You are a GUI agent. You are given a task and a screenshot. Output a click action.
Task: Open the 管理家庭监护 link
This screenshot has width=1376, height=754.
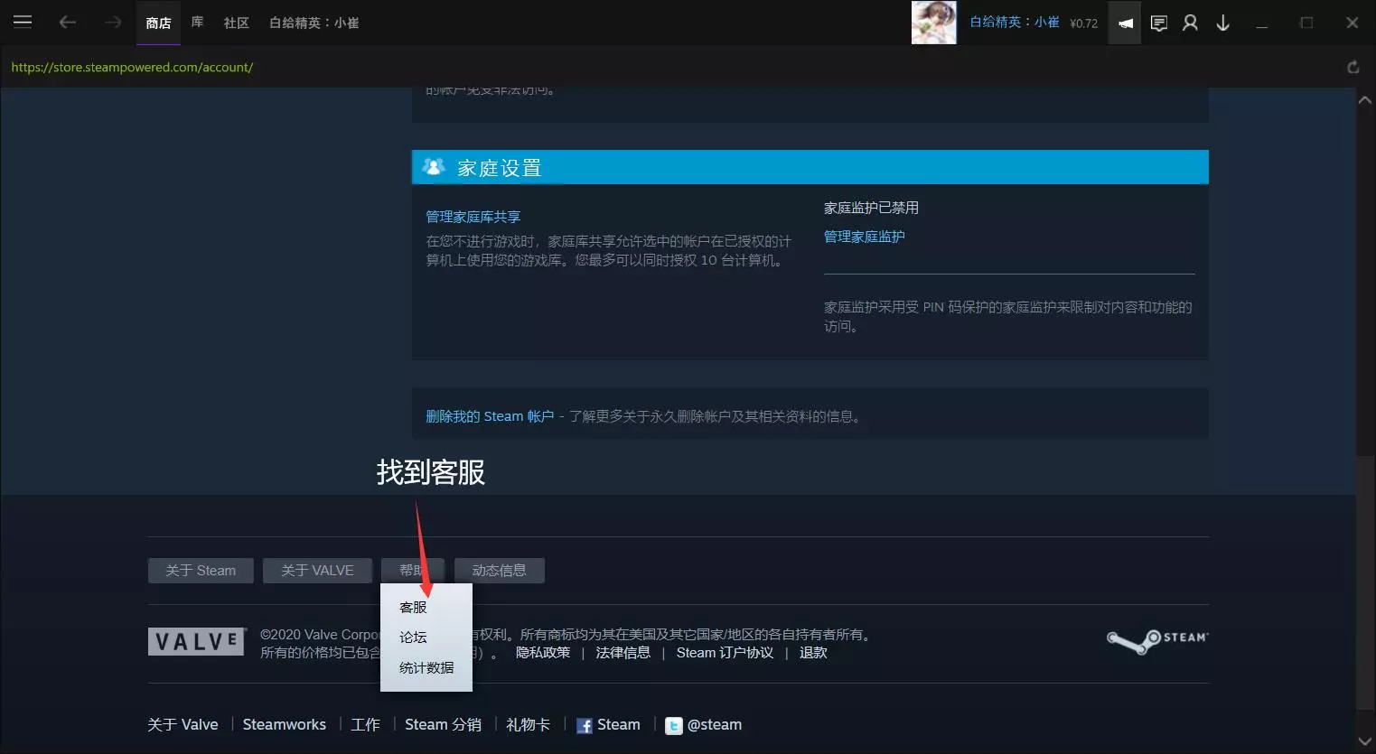[x=865, y=237]
